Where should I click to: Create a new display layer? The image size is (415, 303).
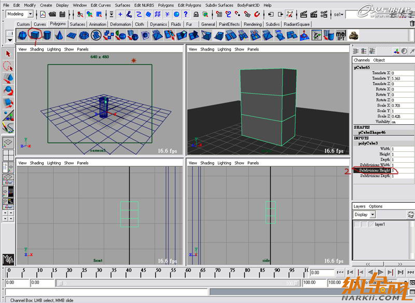click(x=410, y=215)
